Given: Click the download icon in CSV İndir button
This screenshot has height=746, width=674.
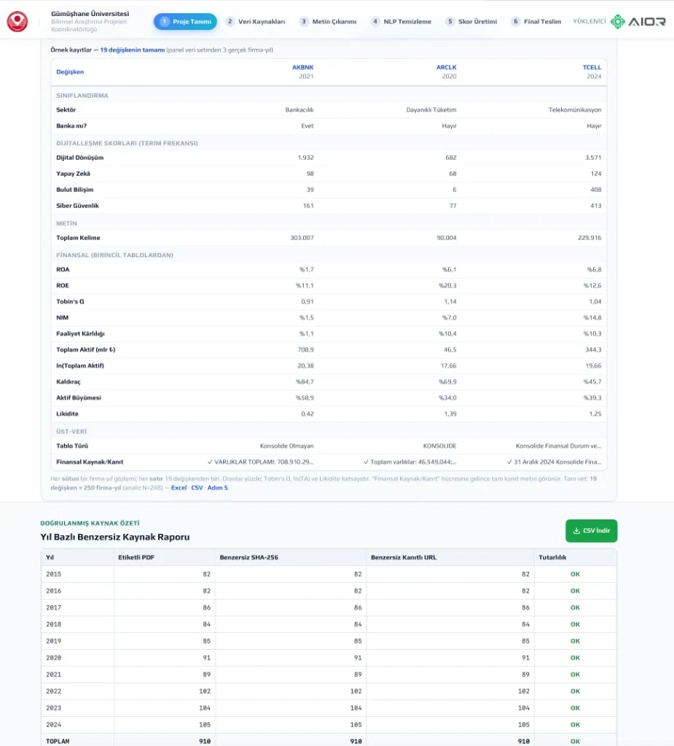Looking at the screenshot, I should click(576, 530).
